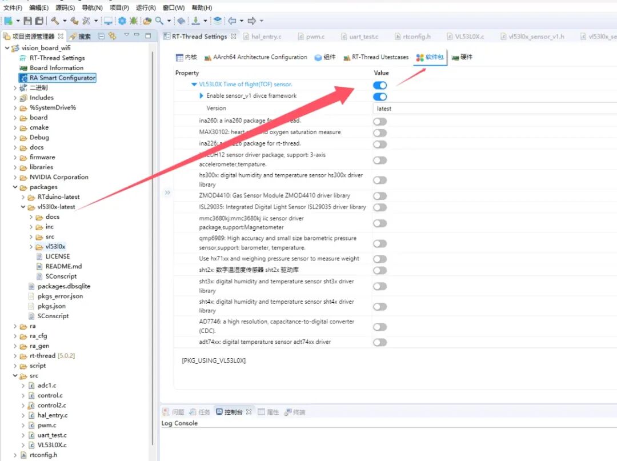Expand the rt-thread [5.0.2] folder
The image size is (617, 461).
click(15, 356)
